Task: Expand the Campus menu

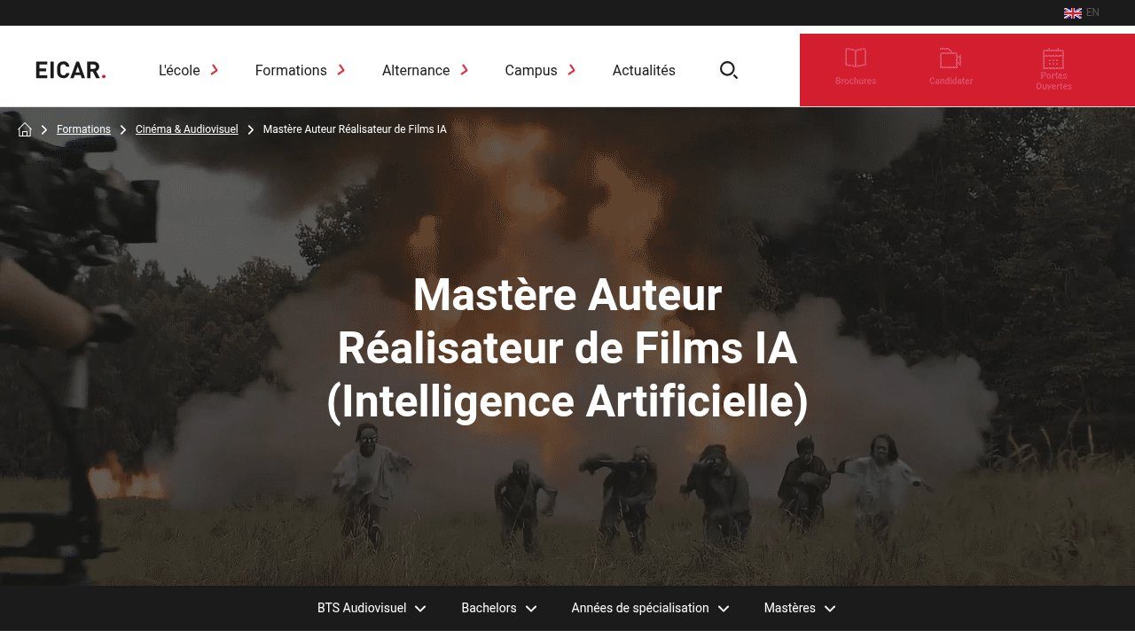Action: (x=531, y=70)
